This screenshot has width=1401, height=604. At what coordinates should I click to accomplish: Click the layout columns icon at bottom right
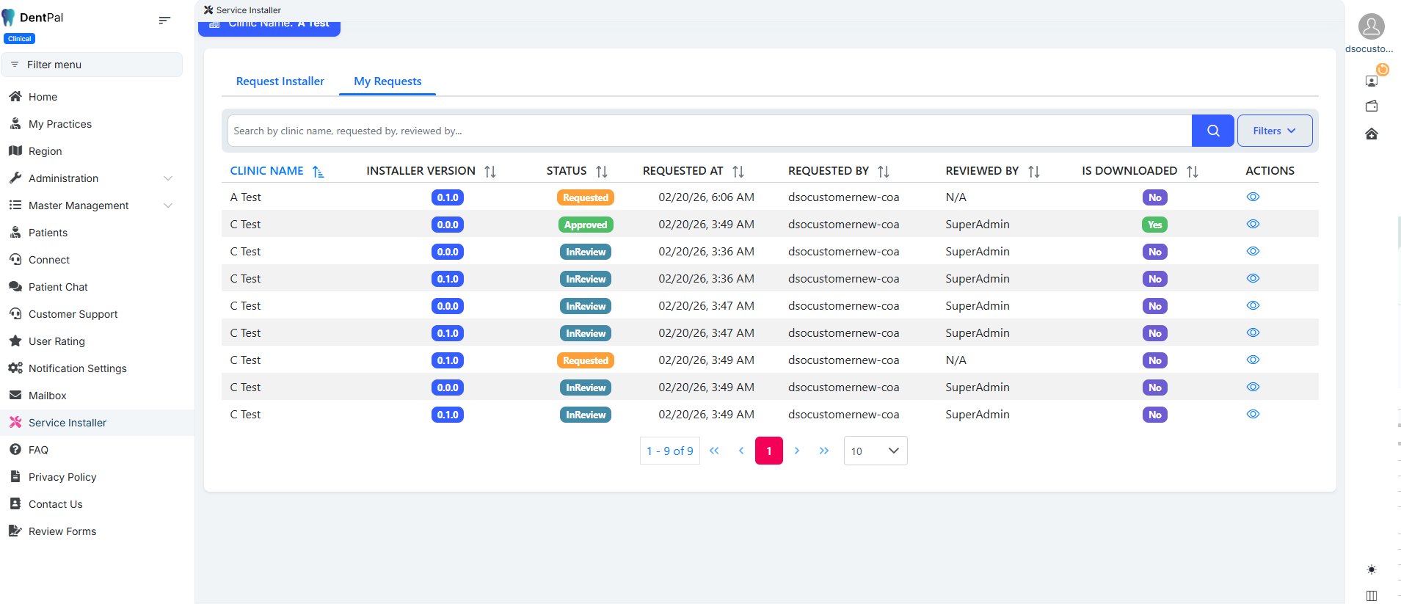1371,595
